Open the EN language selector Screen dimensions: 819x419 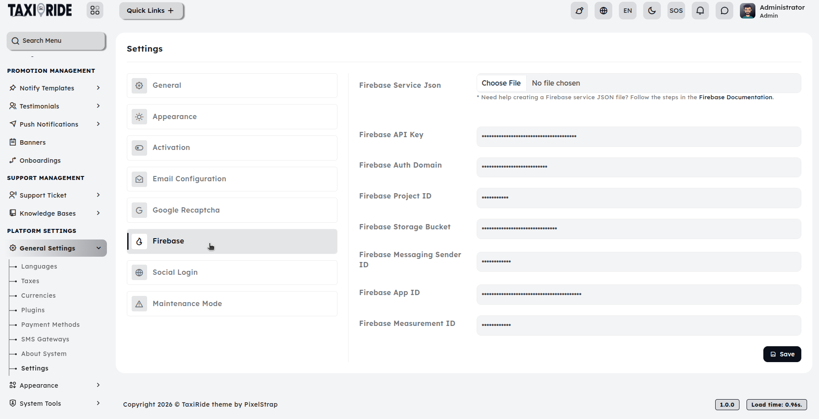628,11
